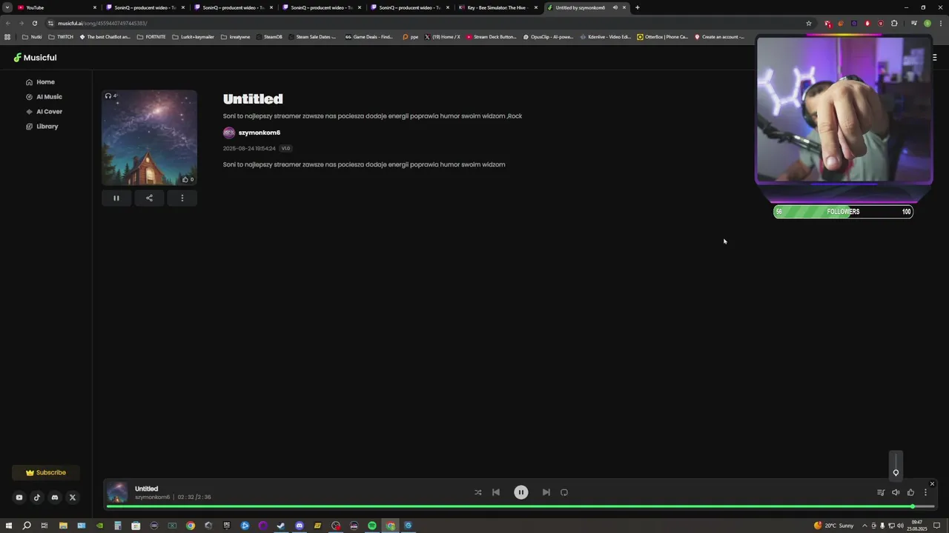
Task: Open the Musicful TikTok icon
Action: [37, 497]
